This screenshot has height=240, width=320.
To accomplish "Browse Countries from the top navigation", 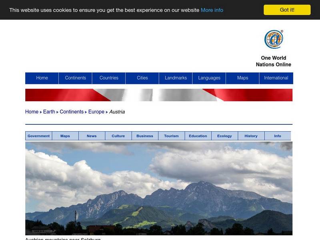I will 109,78.
